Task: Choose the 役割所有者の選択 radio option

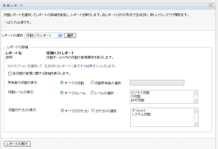Action: (92, 83)
